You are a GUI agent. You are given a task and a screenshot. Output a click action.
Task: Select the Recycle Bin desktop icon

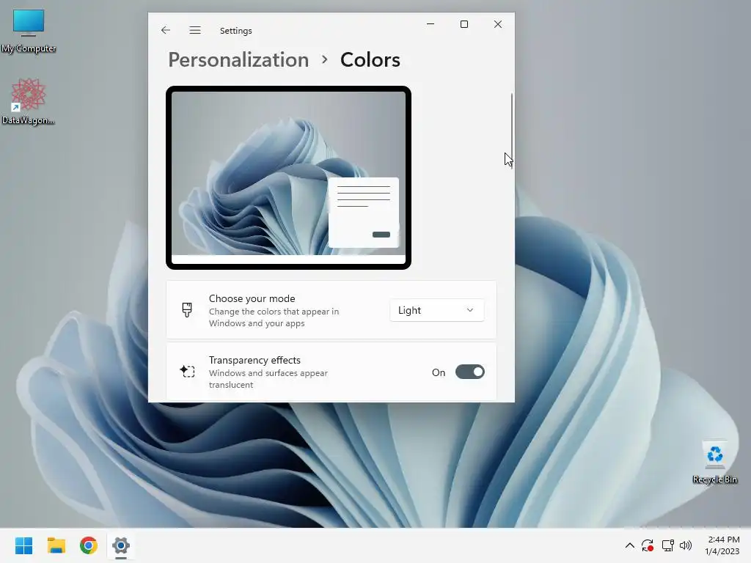[x=714, y=462]
